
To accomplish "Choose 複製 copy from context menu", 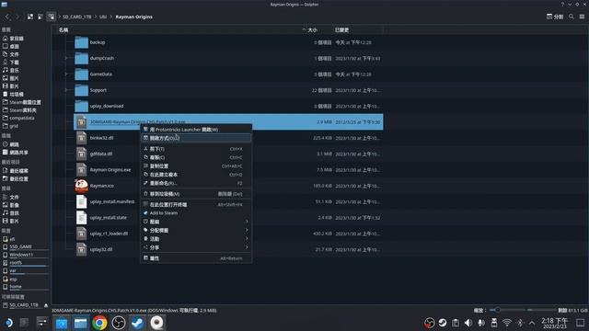I will coord(196,157).
